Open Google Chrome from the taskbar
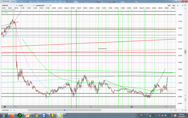Viewport: 188px width, 118px height. click(x=36, y=116)
